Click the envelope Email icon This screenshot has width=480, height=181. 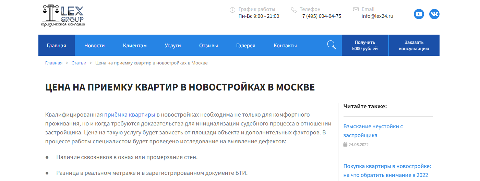[356, 9]
